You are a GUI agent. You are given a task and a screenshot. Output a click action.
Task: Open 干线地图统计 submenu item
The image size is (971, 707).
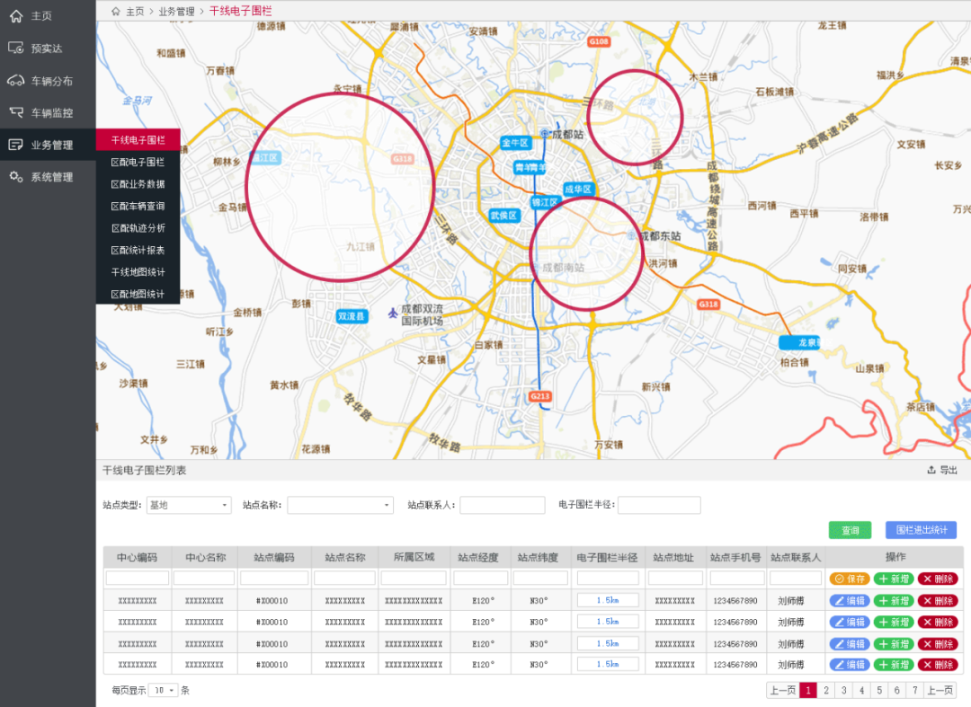coord(138,271)
